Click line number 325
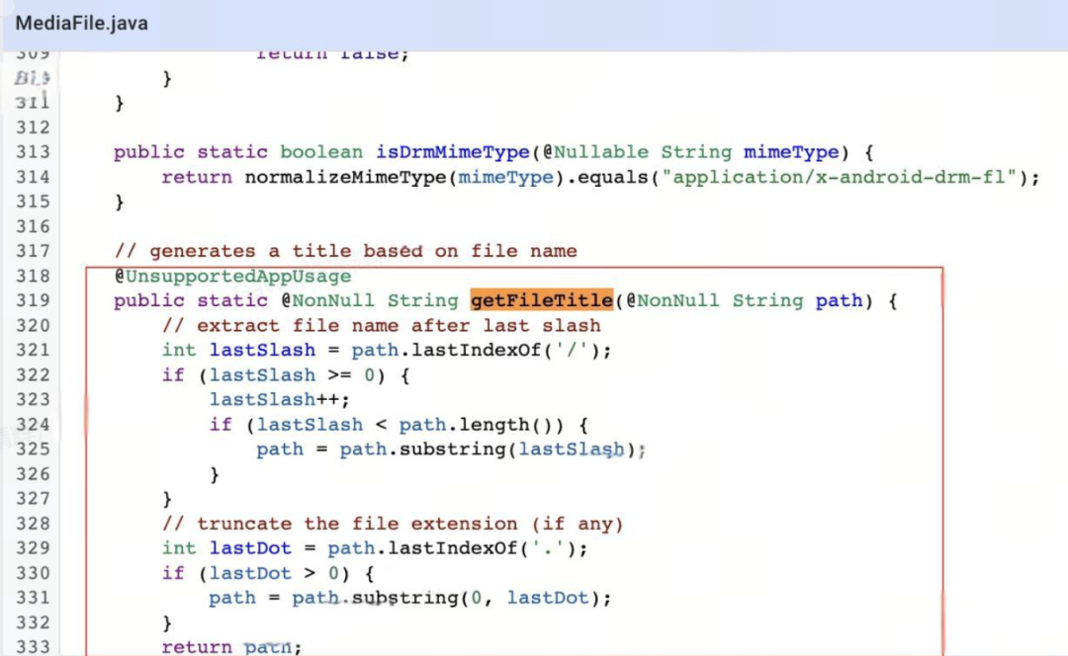The width and height of the screenshot is (1068, 656). 33,450
